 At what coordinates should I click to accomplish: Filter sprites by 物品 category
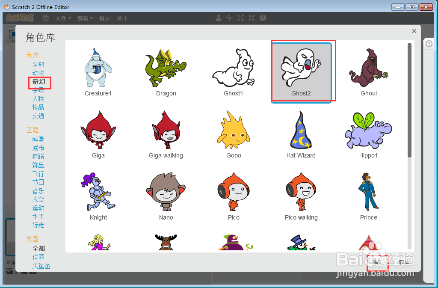point(38,107)
